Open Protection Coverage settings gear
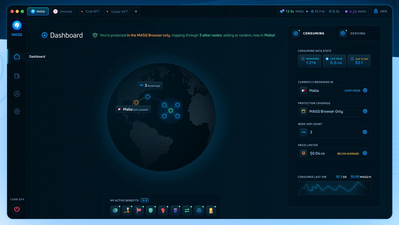The image size is (399, 225). [365, 111]
